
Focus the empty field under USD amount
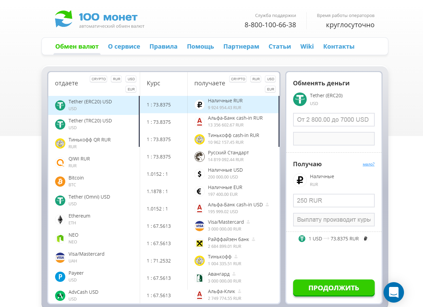[x=334, y=139]
